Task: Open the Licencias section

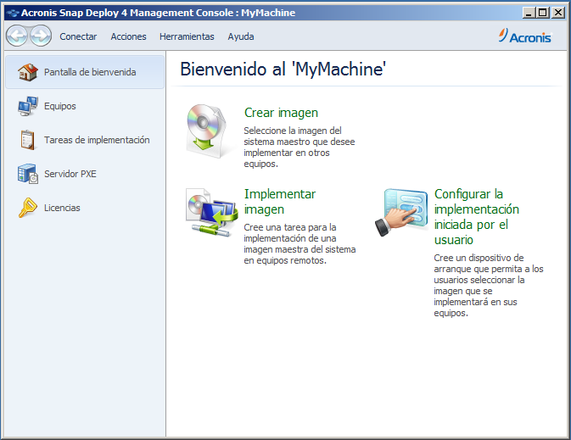Action: (x=85, y=208)
